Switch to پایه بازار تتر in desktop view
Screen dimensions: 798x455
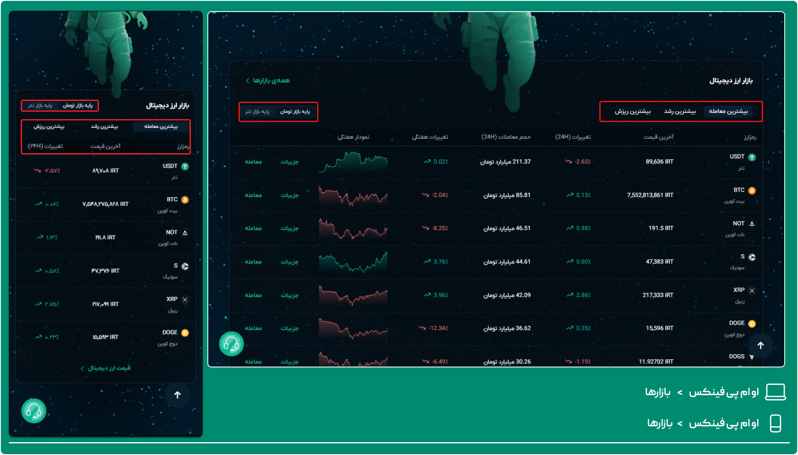pyautogui.click(x=257, y=112)
